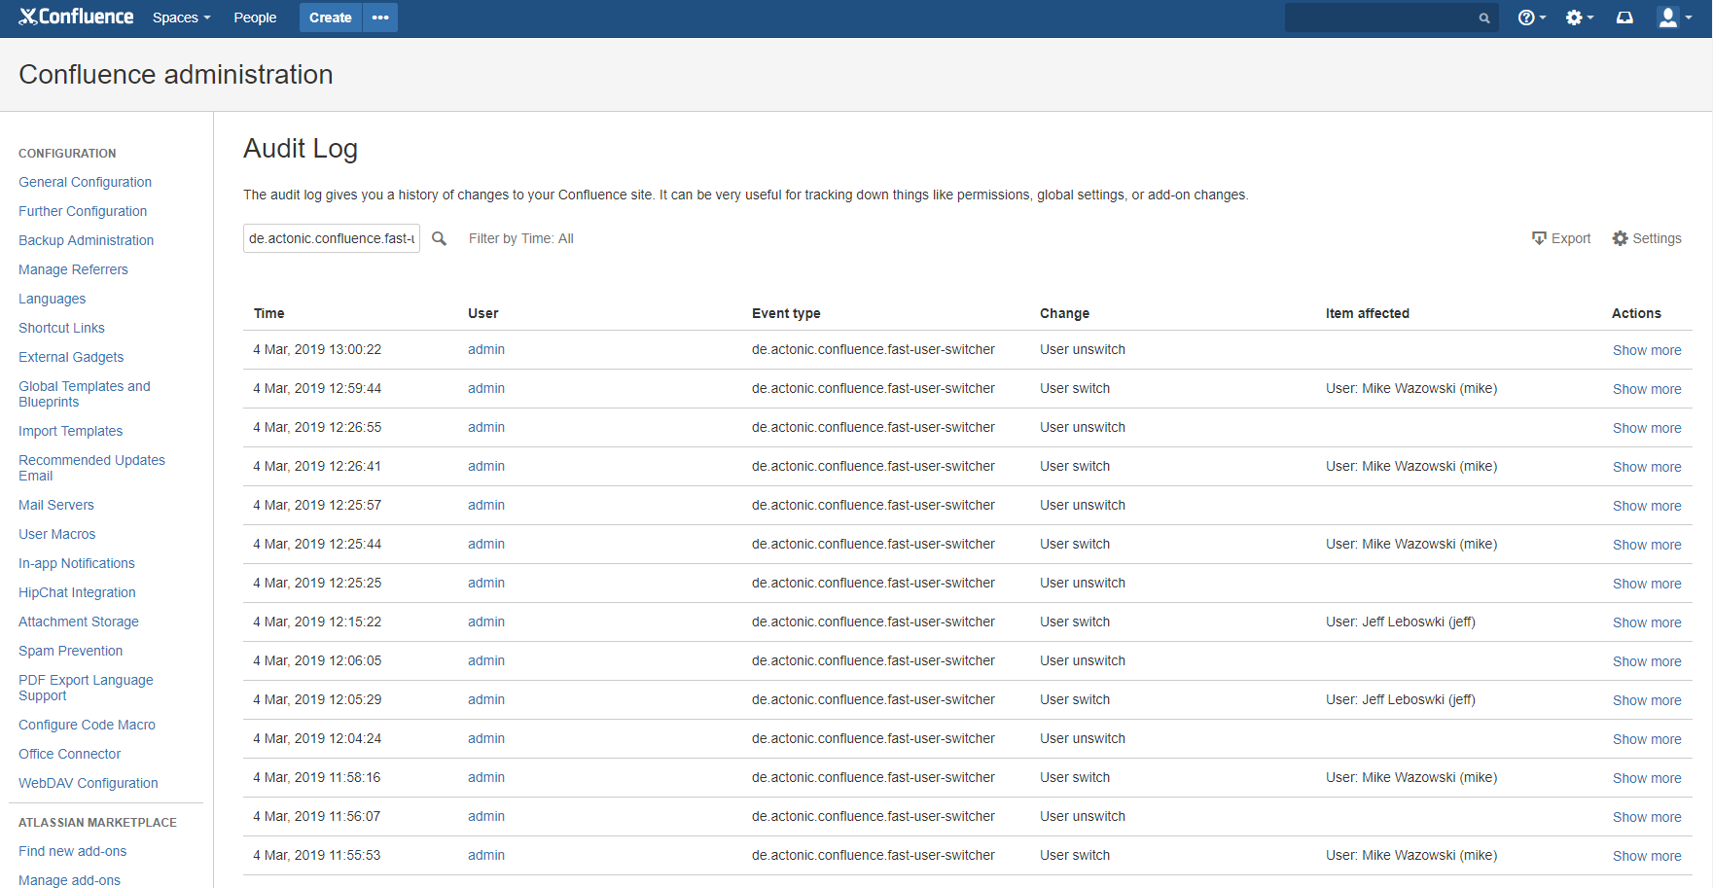Show more for the 11:55:53 entry
The image size is (1713, 888).
pyautogui.click(x=1647, y=856)
